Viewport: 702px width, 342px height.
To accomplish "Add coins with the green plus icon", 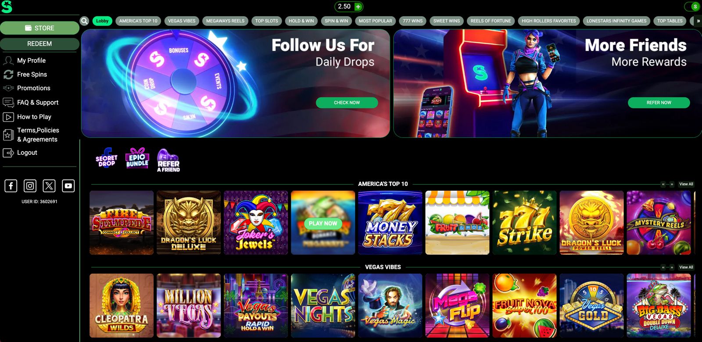I will click(358, 7).
